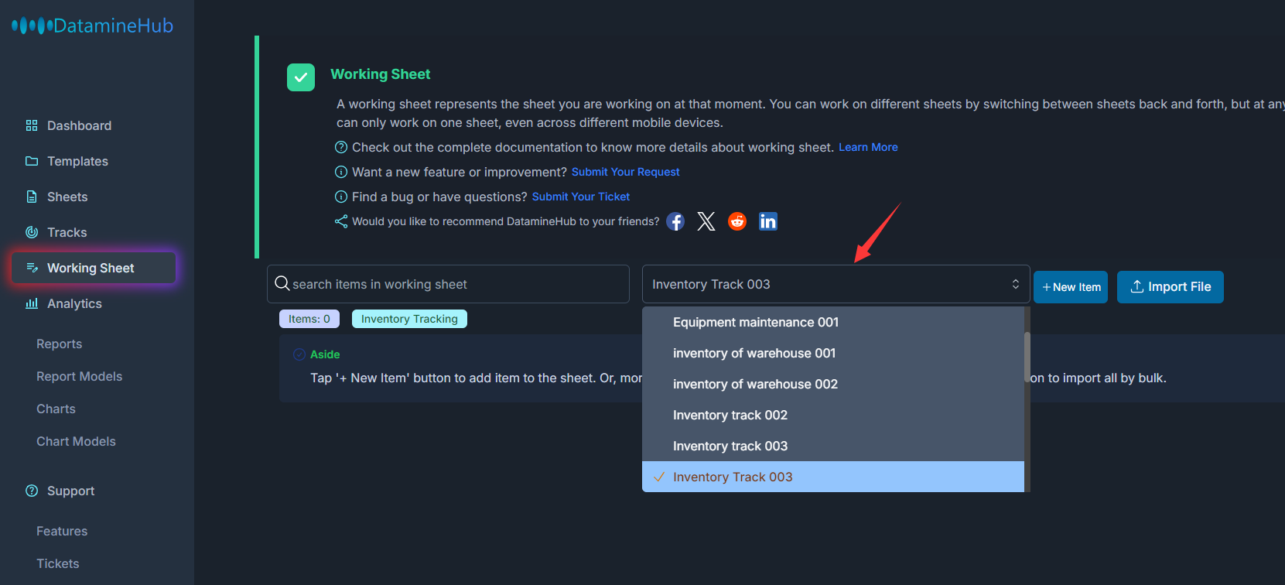Viewport: 1285px width, 585px height.
Task: Click the Dashboard grid icon
Action: pyautogui.click(x=32, y=125)
